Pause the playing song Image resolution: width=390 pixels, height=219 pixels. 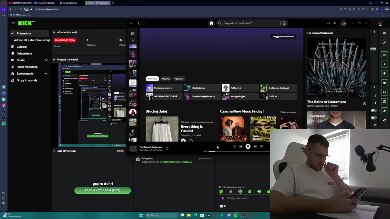(x=248, y=147)
